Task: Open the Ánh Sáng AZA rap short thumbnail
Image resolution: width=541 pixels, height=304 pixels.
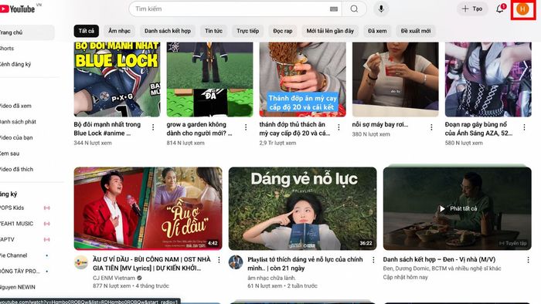Action: pos(488,79)
